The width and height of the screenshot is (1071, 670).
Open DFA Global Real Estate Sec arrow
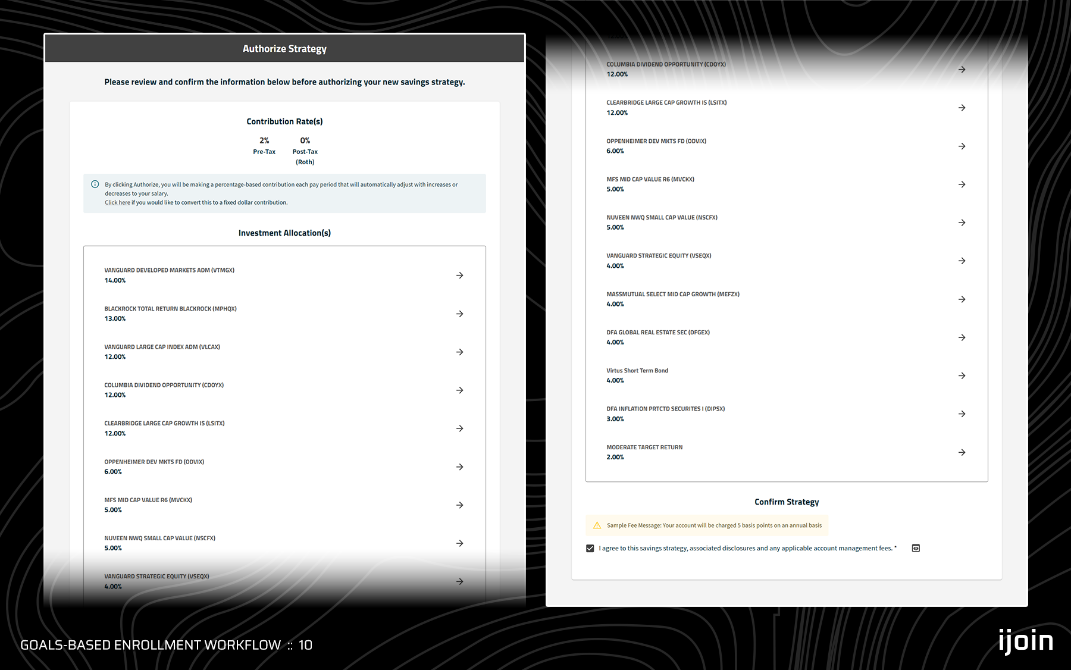pos(962,337)
